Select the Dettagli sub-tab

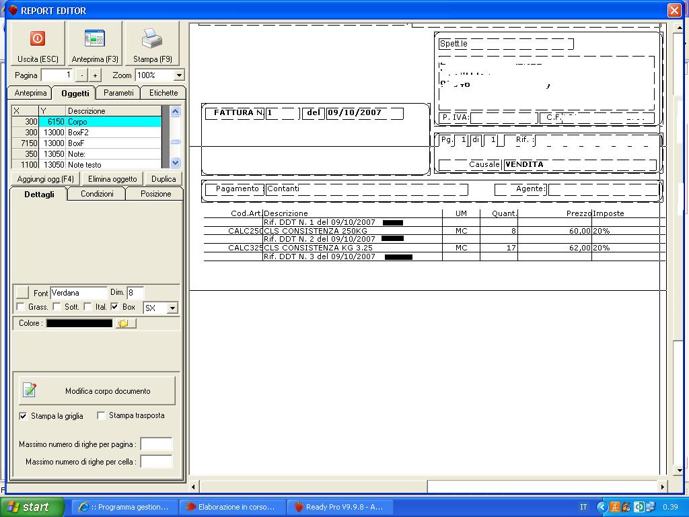pos(39,194)
